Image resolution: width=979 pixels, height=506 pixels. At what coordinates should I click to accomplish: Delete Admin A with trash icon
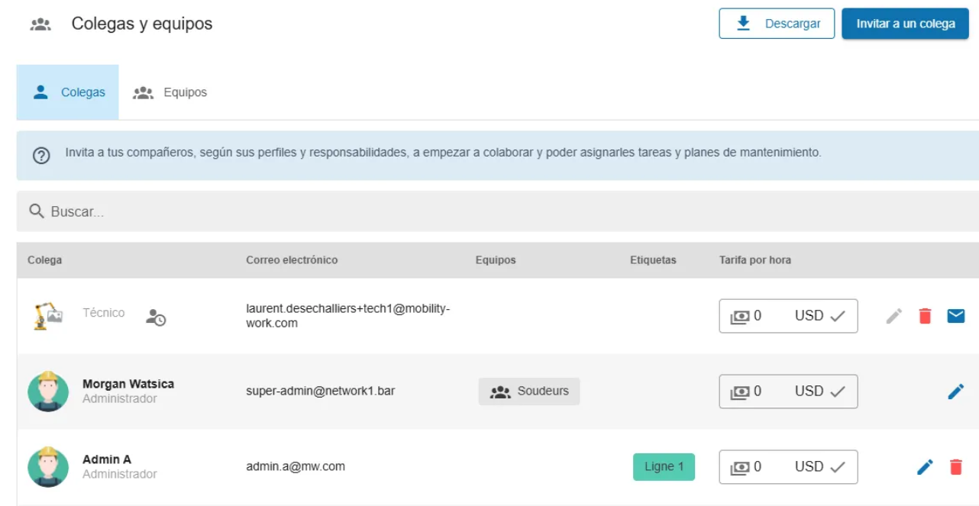955,467
